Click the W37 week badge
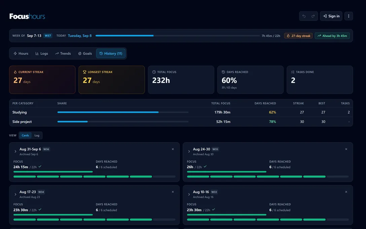366x229 pixels. [48, 35]
